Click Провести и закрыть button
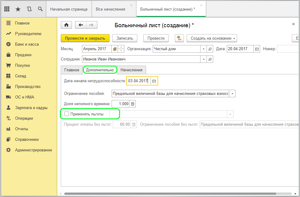 coord(85,38)
